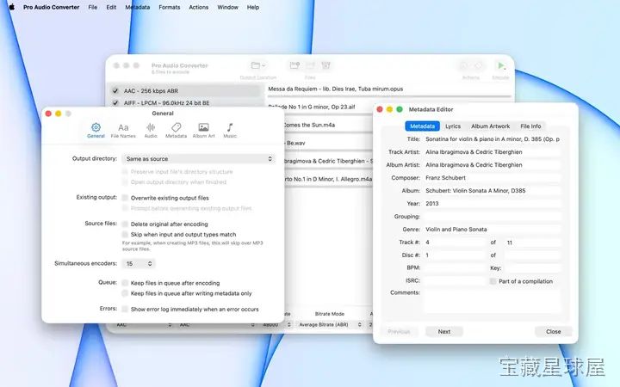Click the Previous button in Metadata Editor
The image size is (620, 387).
click(x=399, y=332)
